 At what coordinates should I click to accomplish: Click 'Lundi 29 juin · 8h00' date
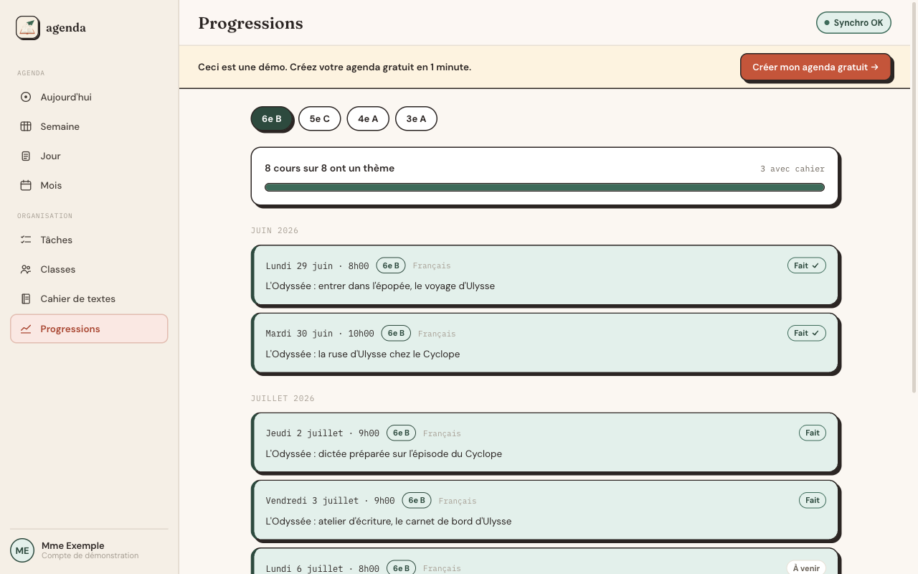click(x=317, y=265)
